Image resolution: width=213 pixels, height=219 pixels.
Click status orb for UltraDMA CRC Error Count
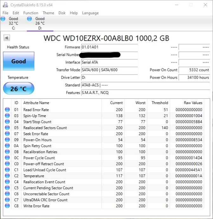(x=7, y=200)
